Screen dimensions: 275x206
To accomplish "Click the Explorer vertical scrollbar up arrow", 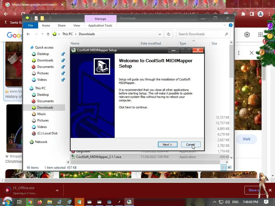I will pyautogui.click(x=231, y=43).
